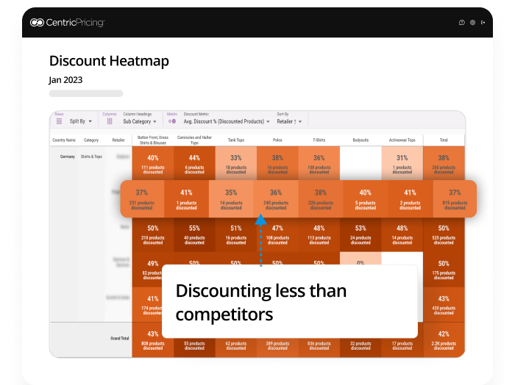
Task: Toggle the Metric switch icon
Action: click(x=172, y=121)
